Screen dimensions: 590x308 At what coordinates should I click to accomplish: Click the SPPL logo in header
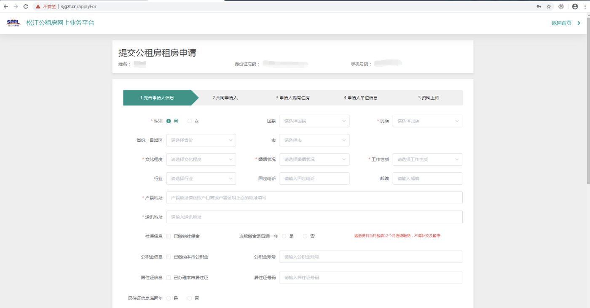[13, 23]
